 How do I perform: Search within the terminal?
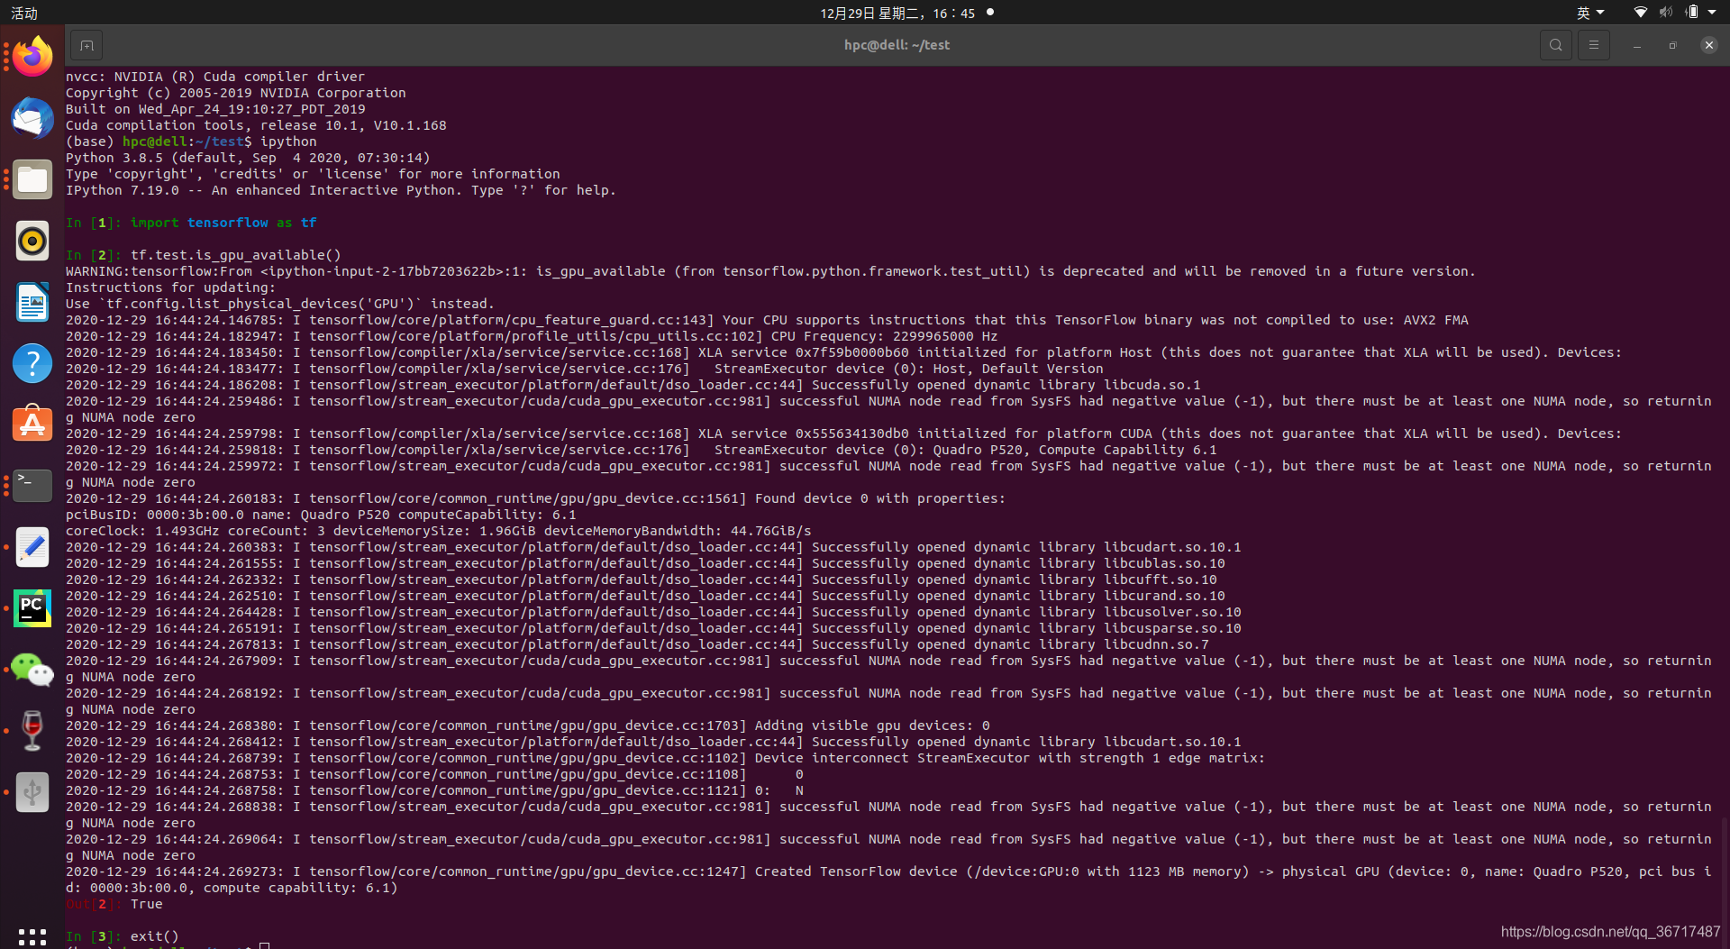1556,45
